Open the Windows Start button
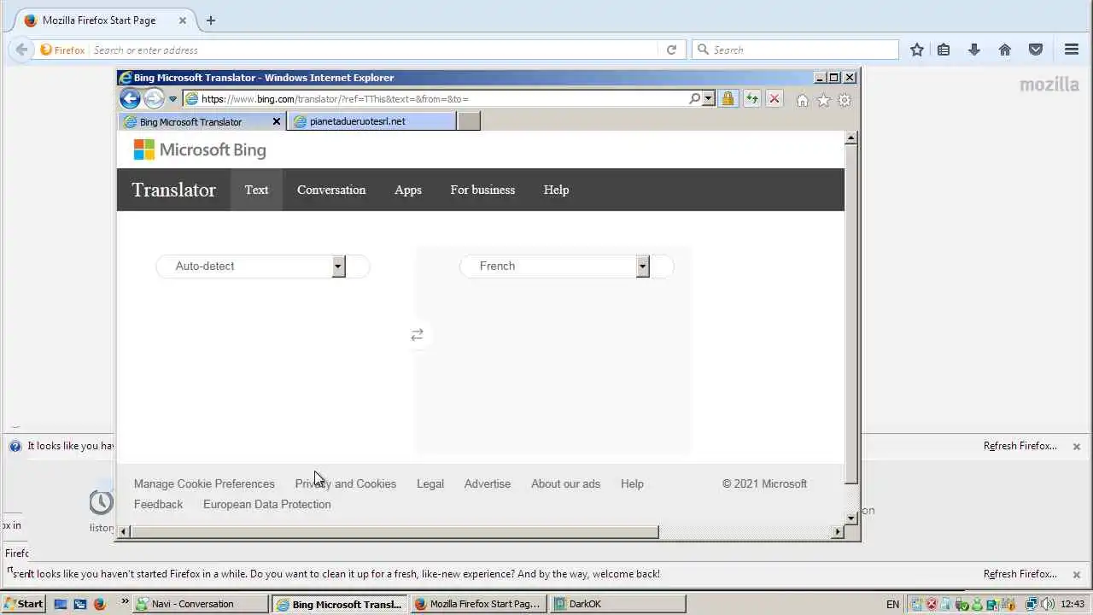 click(x=23, y=604)
